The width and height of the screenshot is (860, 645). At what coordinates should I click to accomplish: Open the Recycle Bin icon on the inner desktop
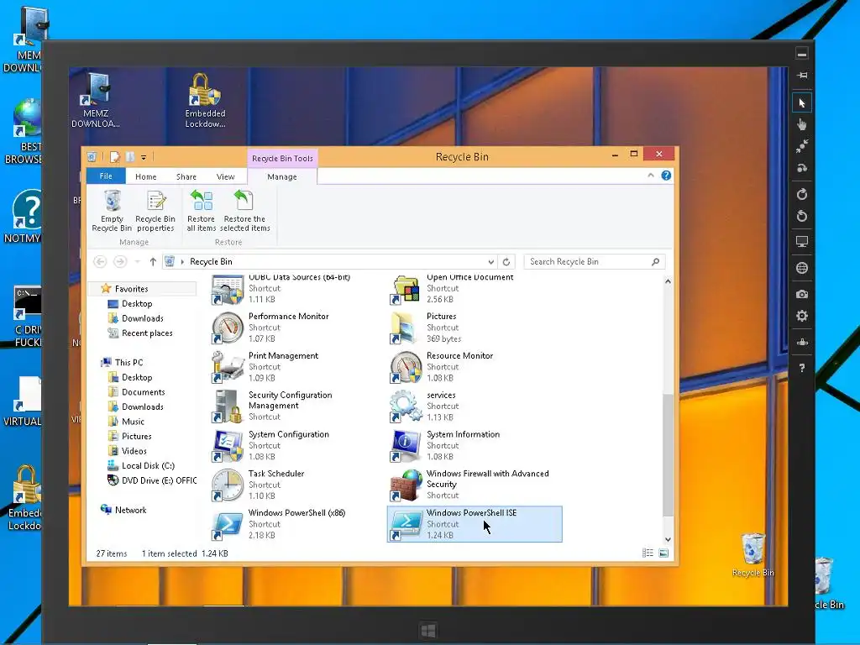[x=753, y=554]
